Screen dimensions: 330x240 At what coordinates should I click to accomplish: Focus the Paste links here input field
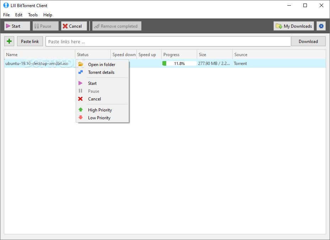click(x=168, y=42)
